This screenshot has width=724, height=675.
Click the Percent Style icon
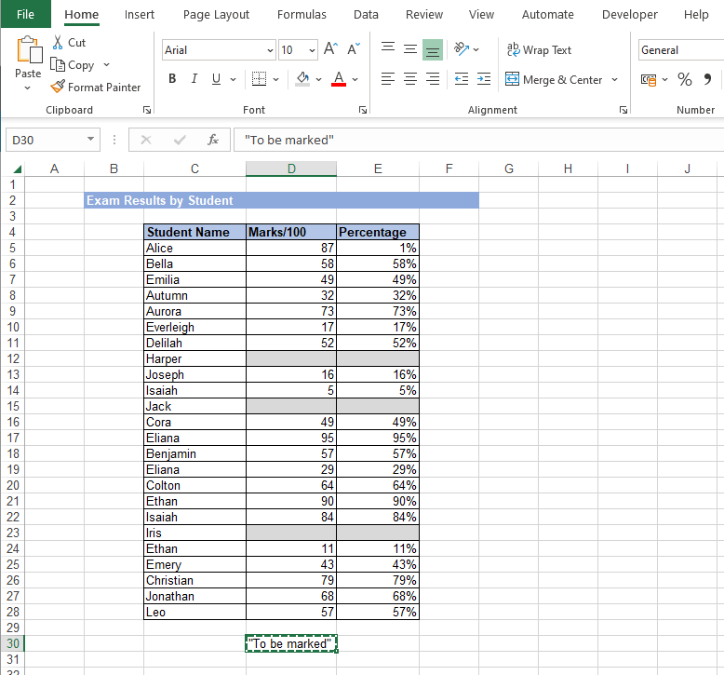(685, 80)
